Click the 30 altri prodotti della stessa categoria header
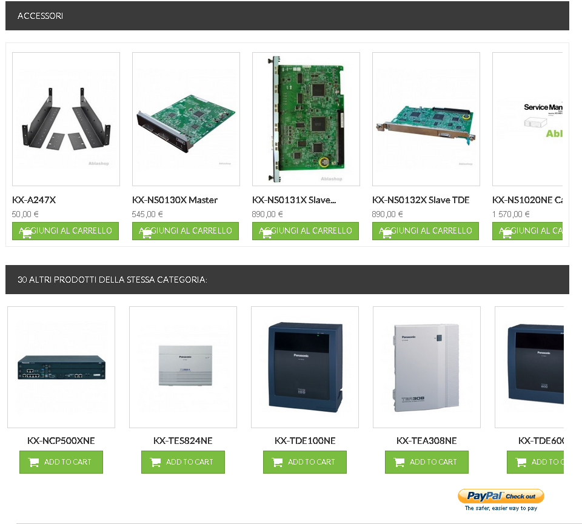 point(287,280)
